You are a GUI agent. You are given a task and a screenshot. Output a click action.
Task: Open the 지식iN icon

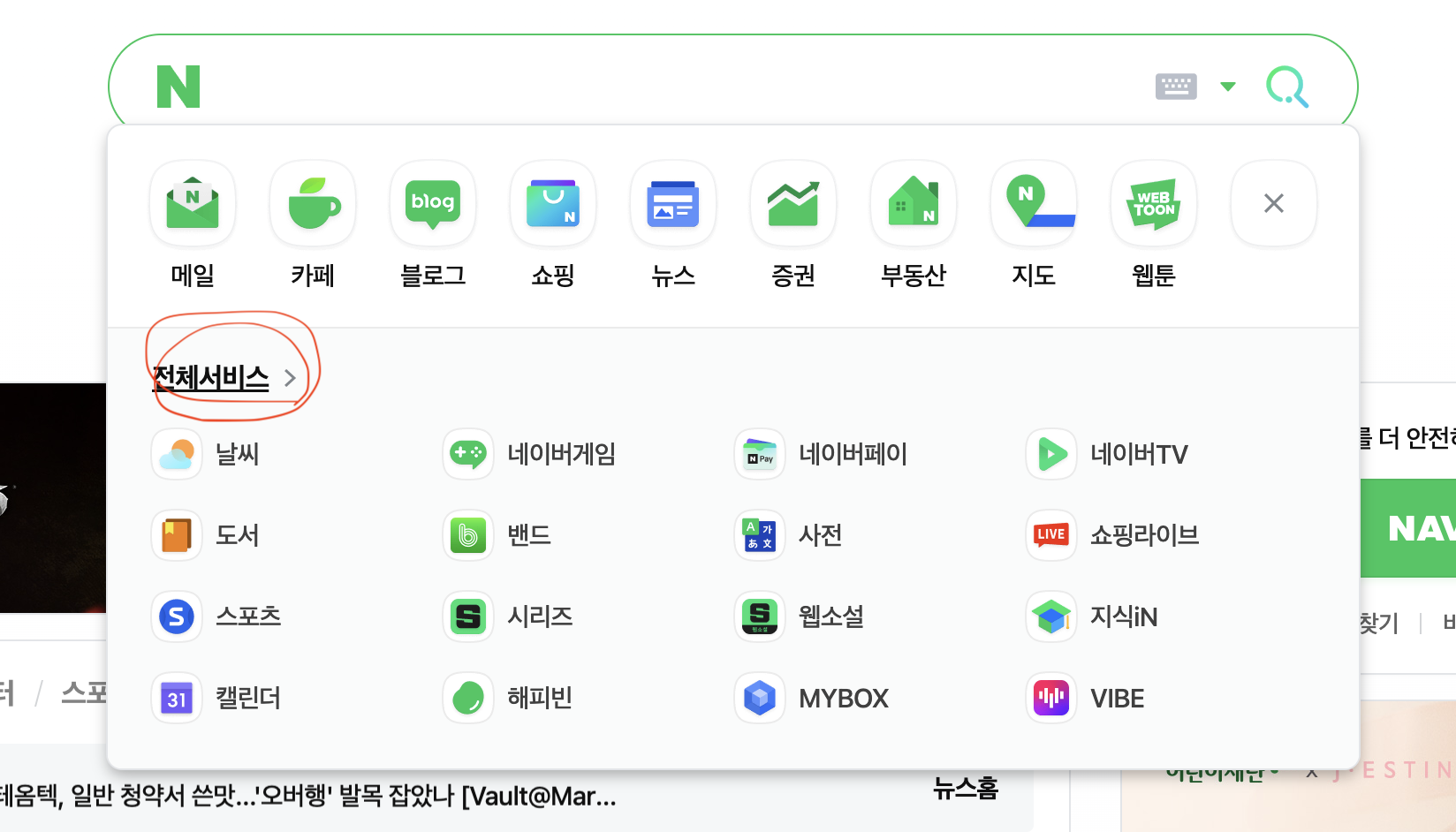coord(1051,616)
